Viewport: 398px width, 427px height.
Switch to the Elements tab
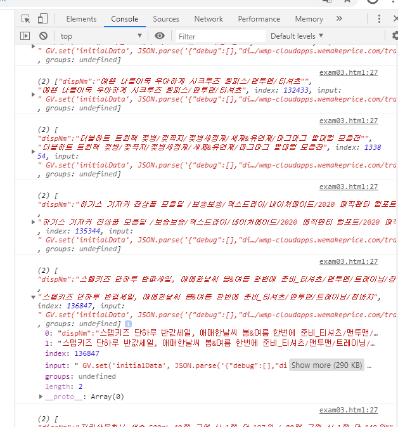tap(81, 19)
